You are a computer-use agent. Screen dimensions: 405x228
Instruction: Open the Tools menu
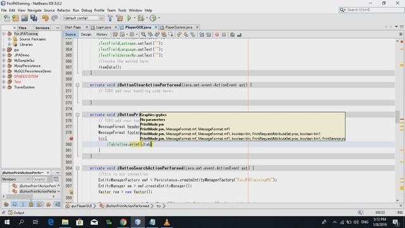click(122, 10)
